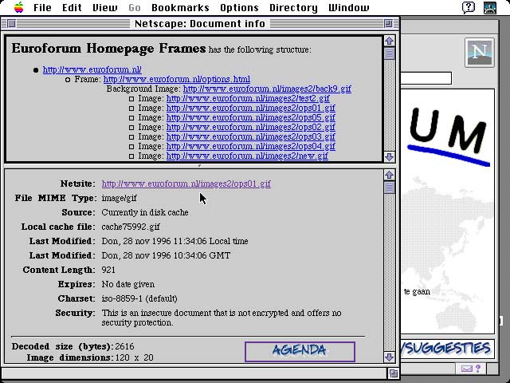Click the Decoded size value 2616
The image size is (510, 383).
tap(124, 346)
